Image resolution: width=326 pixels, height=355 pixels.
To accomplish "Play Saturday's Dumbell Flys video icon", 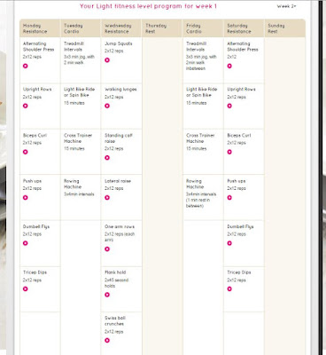I will 229,243.
